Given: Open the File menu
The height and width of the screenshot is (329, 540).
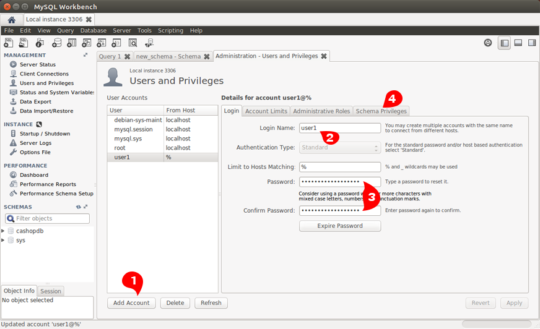Looking at the screenshot, I should [x=9, y=30].
